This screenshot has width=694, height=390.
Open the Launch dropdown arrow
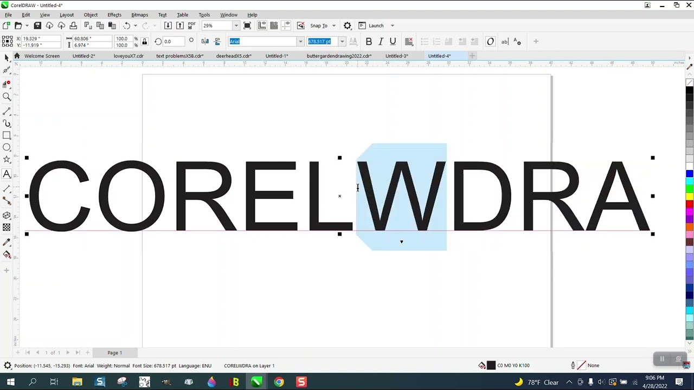[393, 25]
